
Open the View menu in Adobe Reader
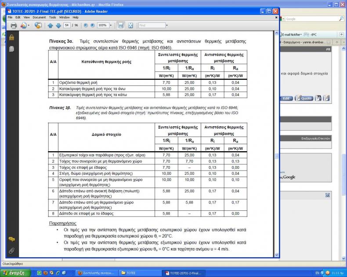click(x=26, y=17)
